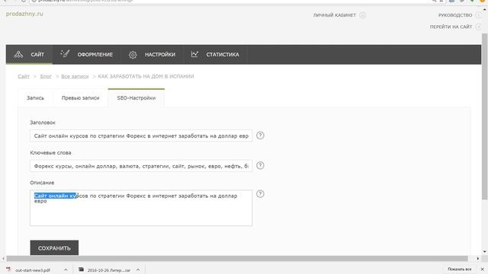The height and width of the screenshot is (274, 488).
Task: Click Показать все downloads button
Action: click(459, 269)
